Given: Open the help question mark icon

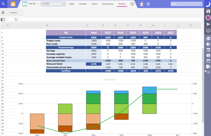Looking at the screenshot, I should (208, 17).
